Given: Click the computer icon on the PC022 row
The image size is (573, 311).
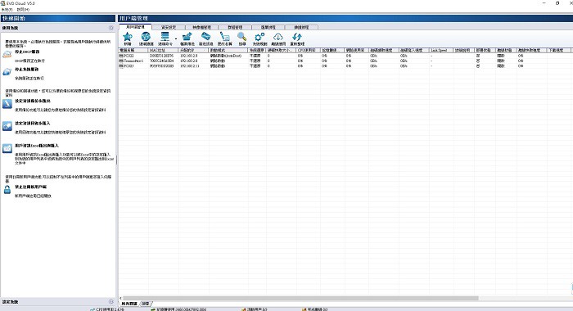Looking at the screenshot, I should pos(121,56).
